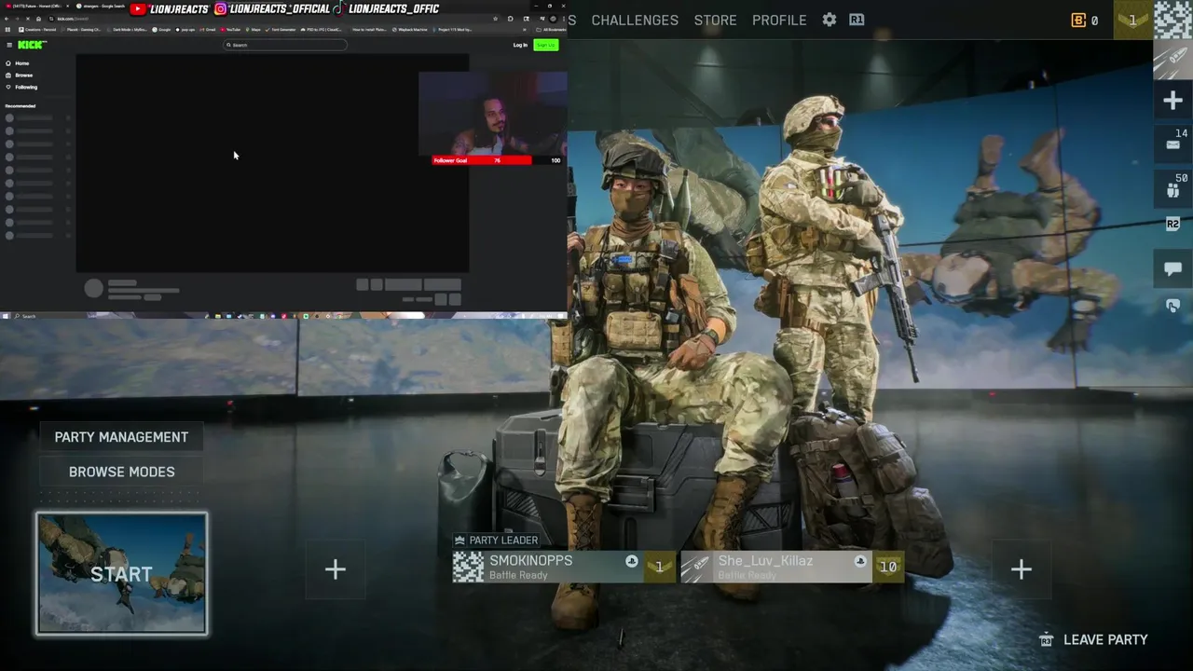The height and width of the screenshot is (671, 1193).
Task: Switch to the STORE tab
Action: point(715,20)
